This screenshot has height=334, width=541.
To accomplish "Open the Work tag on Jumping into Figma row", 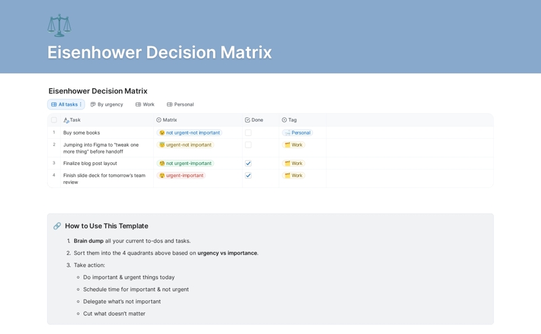I will click(293, 145).
